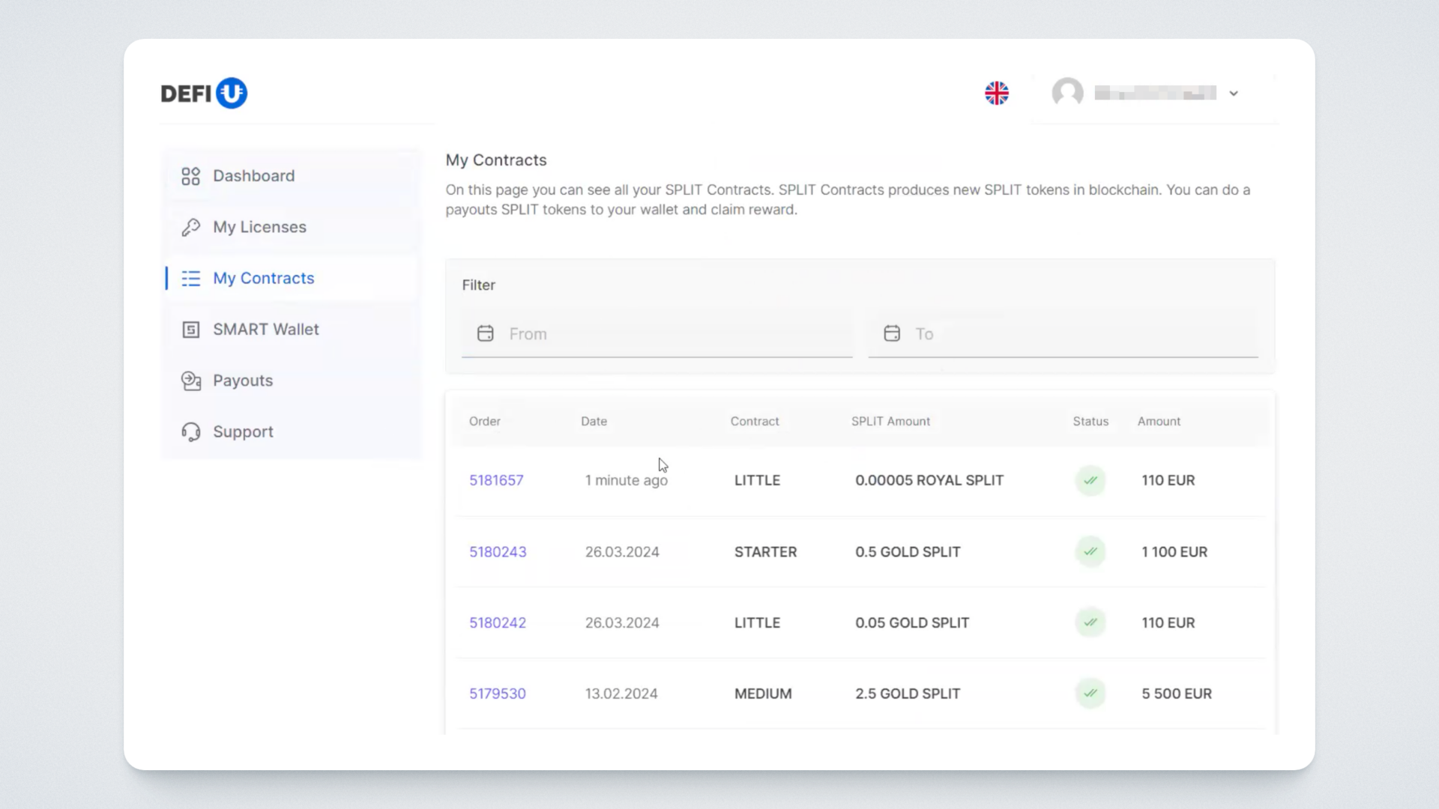Screen dimensions: 1439x809
Task: Click the DEFI U logo
Action: pyautogui.click(x=204, y=94)
